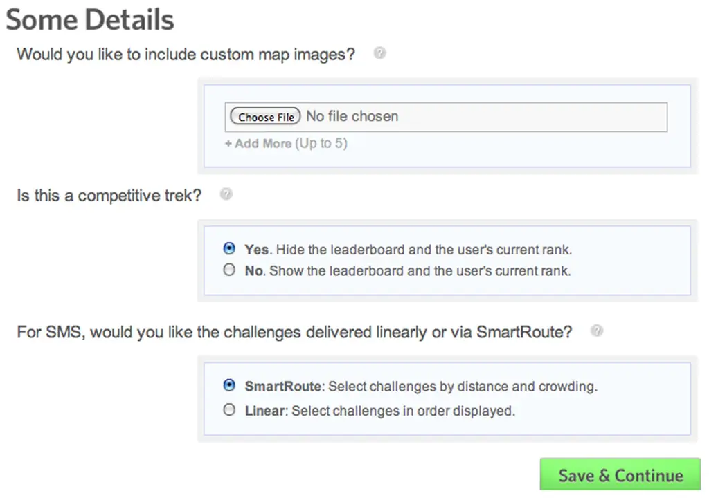The image size is (709, 500).
Task: Click help icon beside custom map images question
Action: [379, 53]
